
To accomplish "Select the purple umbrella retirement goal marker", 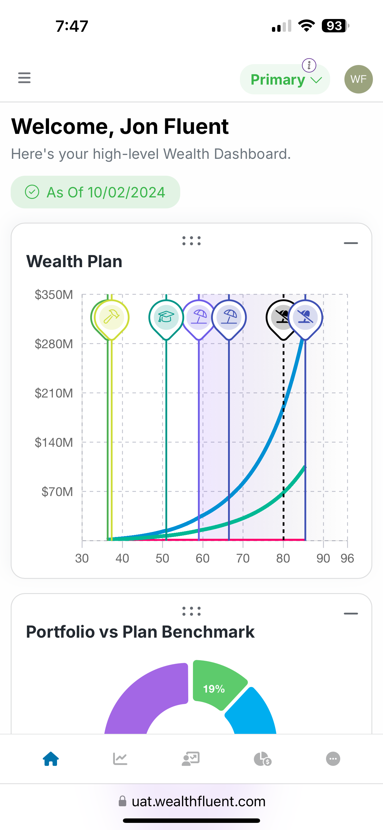I will pos(199,317).
